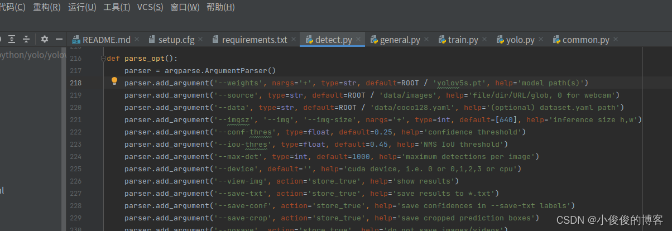This screenshot has width=672, height=231.
Task: Open the 代码(C) Code menu
Action: pyautogui.click(x=12, y=7)
